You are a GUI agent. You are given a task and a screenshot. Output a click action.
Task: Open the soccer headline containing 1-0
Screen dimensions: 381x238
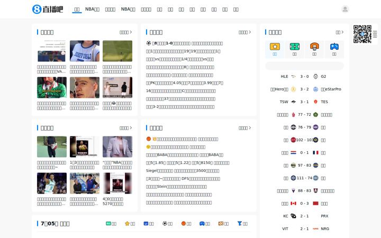click(x=185, y=43)
